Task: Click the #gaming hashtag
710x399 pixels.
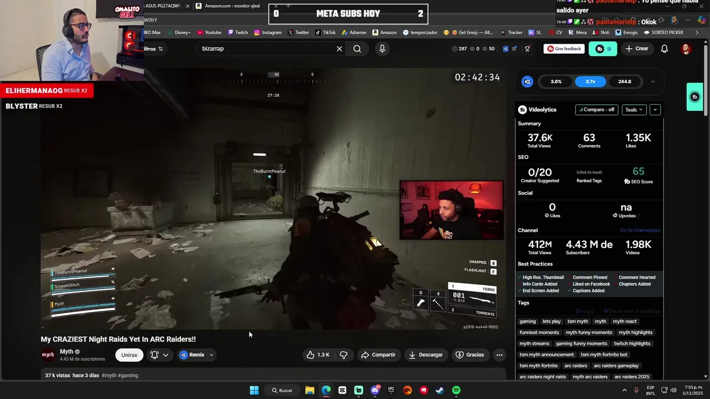Action: (x=128, y=376)
